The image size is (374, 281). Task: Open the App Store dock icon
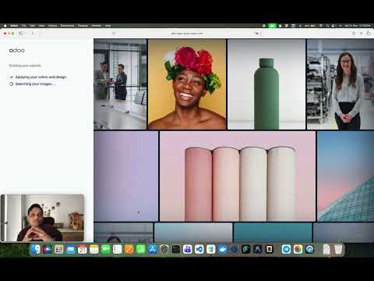153,250
